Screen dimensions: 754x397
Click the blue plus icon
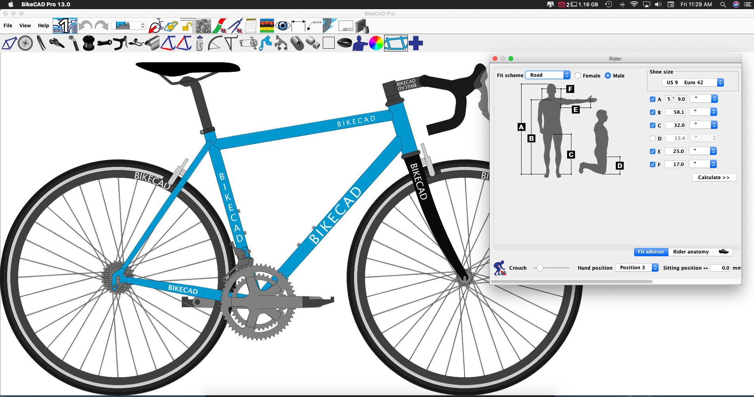click(416, 43)
